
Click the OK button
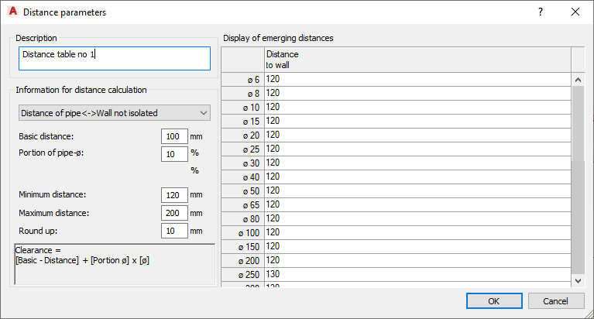click(x=494, y=301)
